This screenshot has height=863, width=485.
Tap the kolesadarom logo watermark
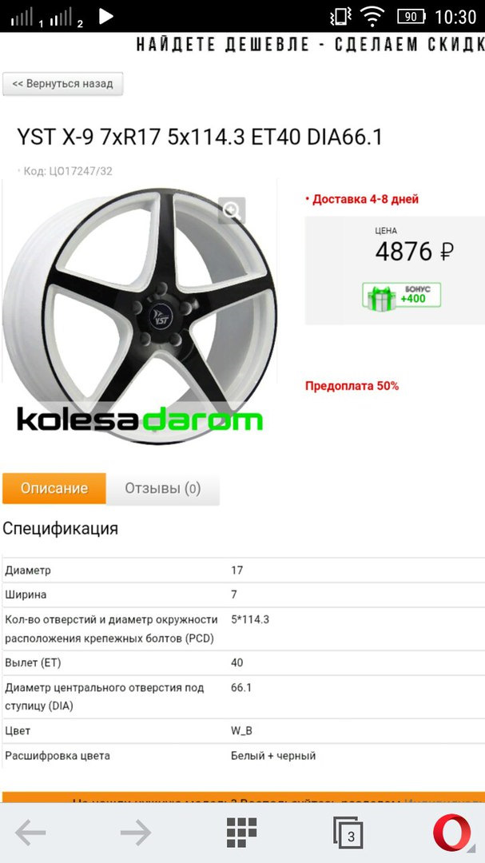[x=140, y=420]
